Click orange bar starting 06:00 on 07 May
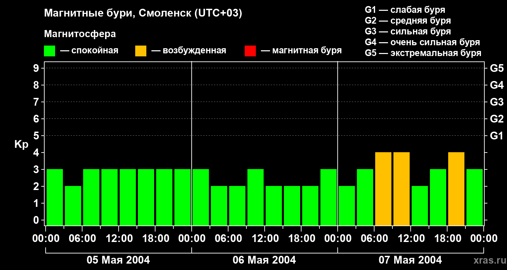Viewport: 507px width, 270px height. pos(383,189)
